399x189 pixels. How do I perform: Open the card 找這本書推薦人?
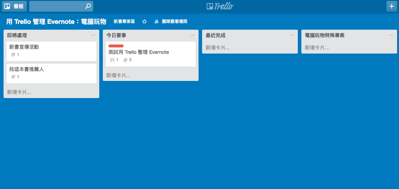[x=51, y=74]
